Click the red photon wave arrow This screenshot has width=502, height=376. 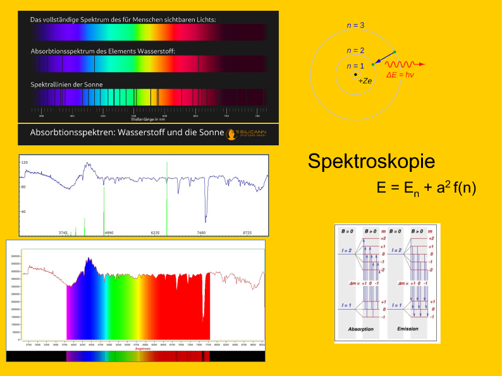(x=405, y=64)
